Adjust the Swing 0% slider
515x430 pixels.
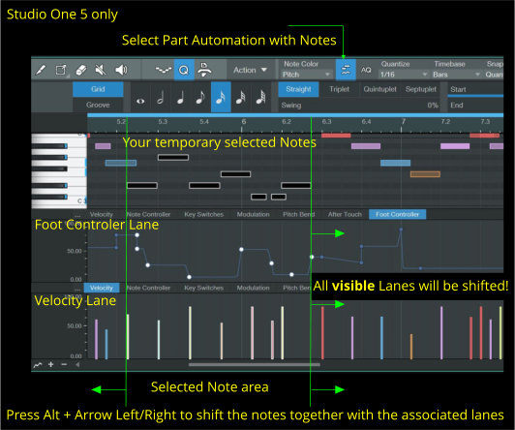click(359, 106)
